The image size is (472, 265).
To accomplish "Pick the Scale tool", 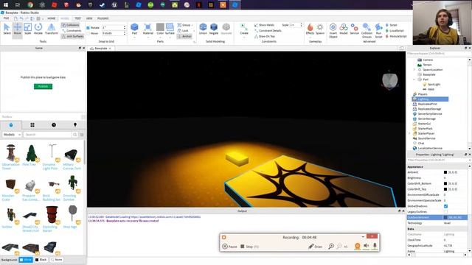I will [x=28, y=29].
